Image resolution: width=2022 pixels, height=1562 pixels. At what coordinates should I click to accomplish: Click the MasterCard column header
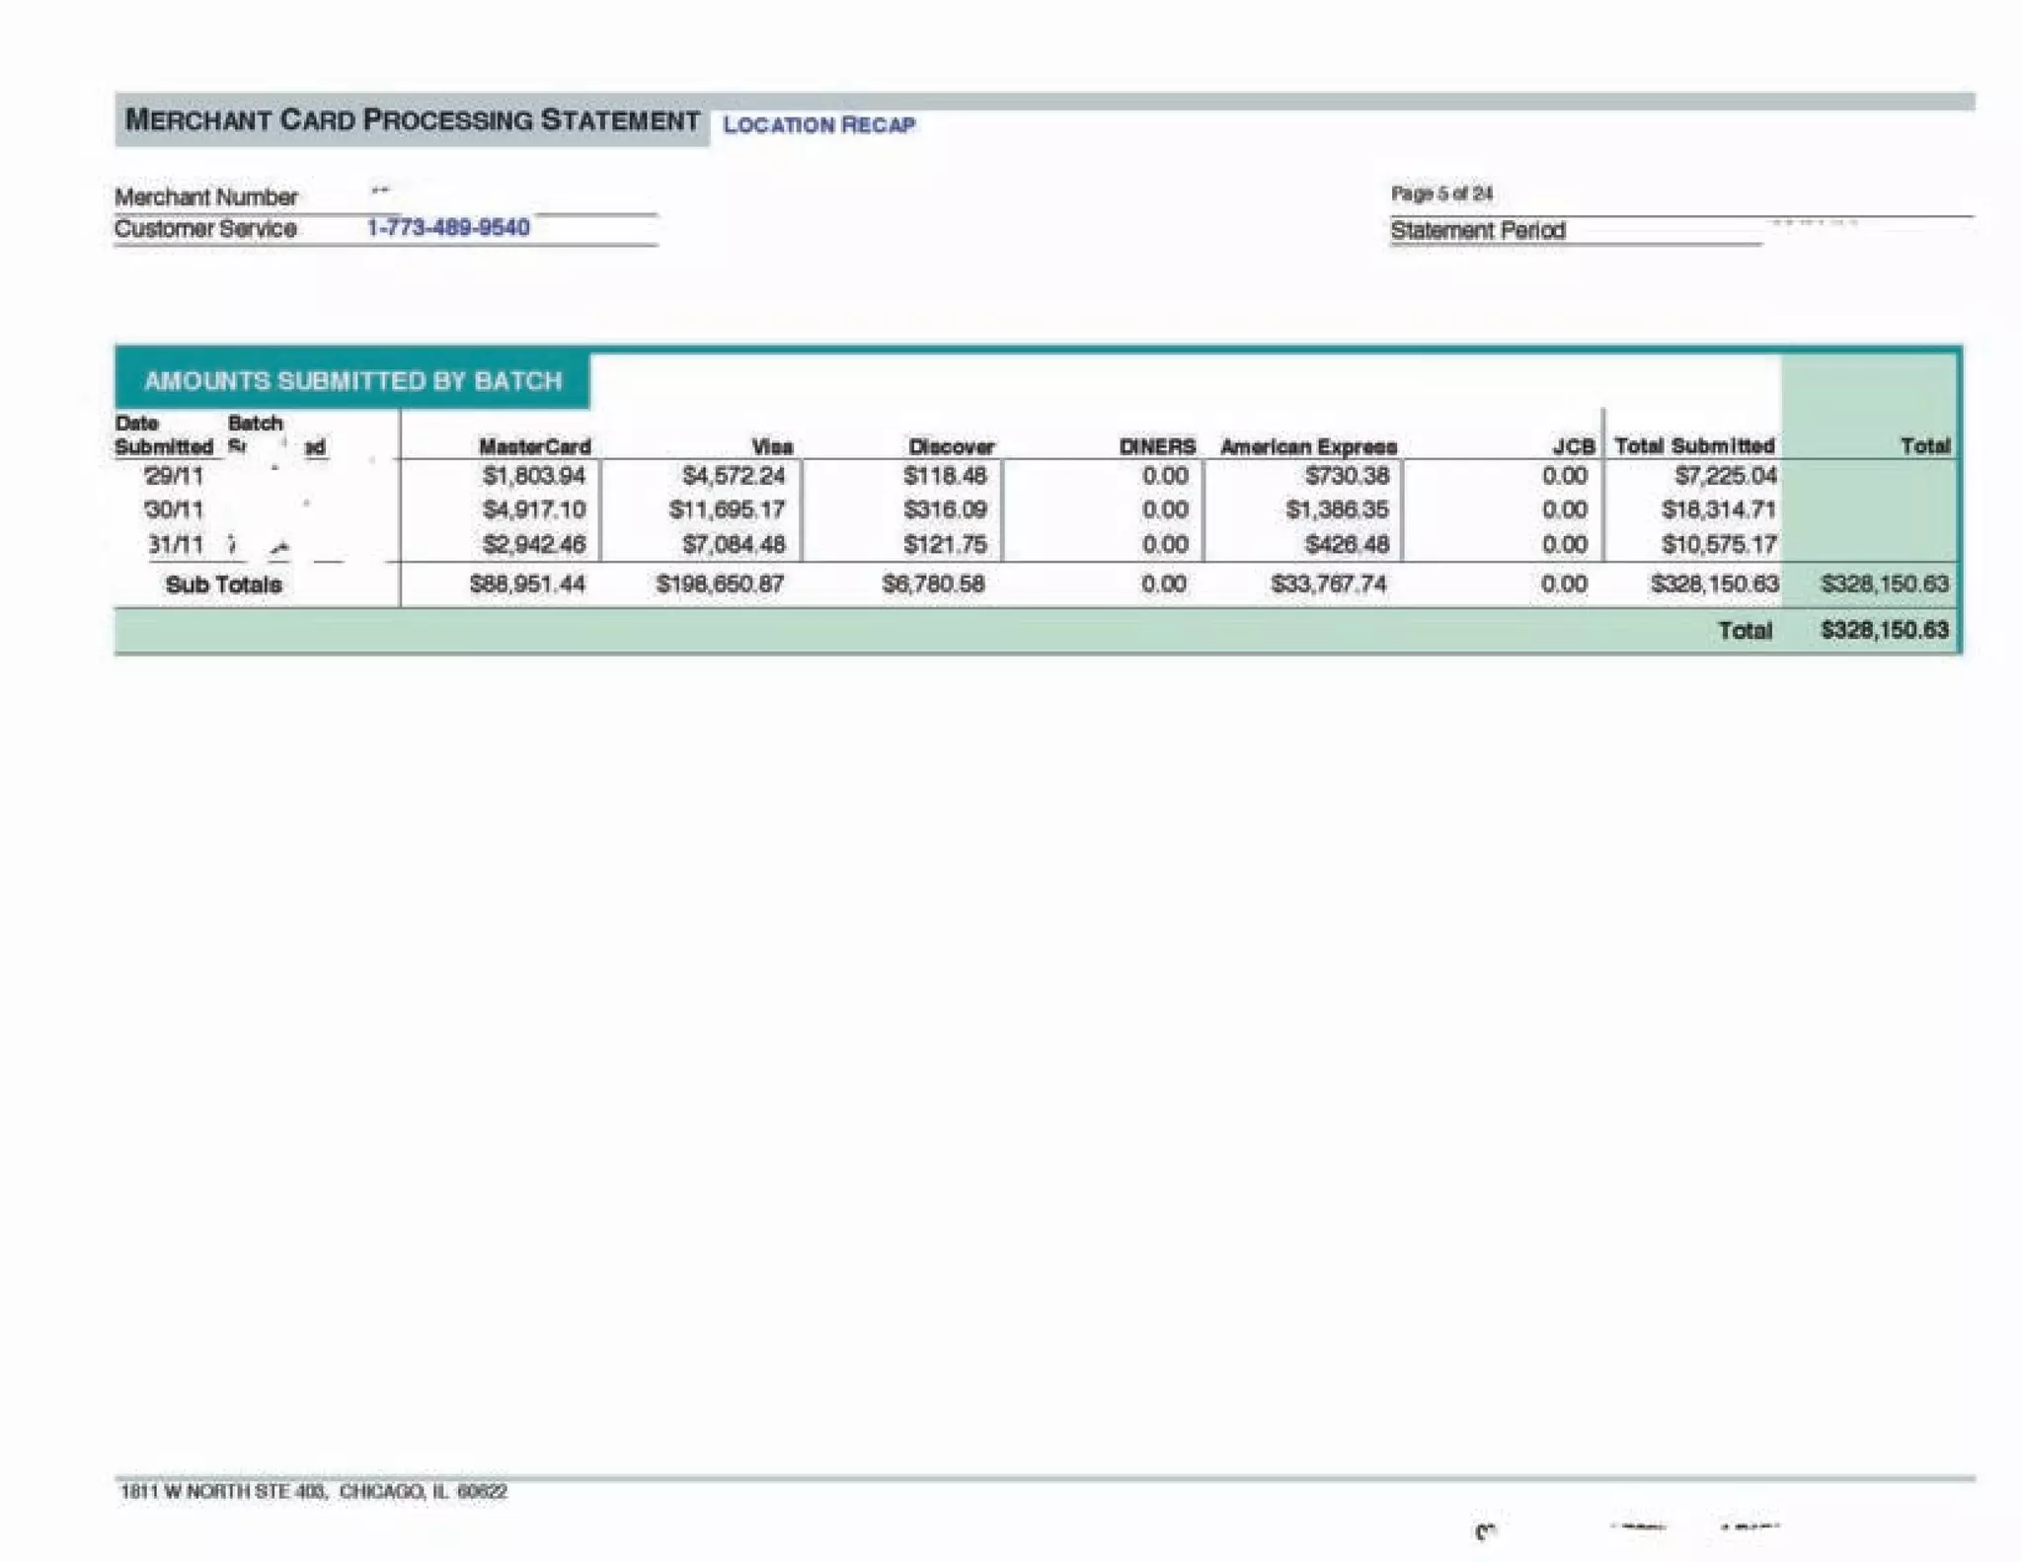(x=534, y=446)
